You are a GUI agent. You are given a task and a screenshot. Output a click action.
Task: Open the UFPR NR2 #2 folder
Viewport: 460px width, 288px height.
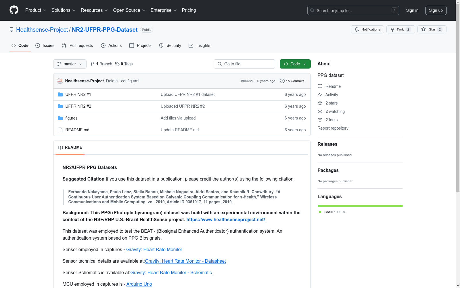tap(78, 106)
